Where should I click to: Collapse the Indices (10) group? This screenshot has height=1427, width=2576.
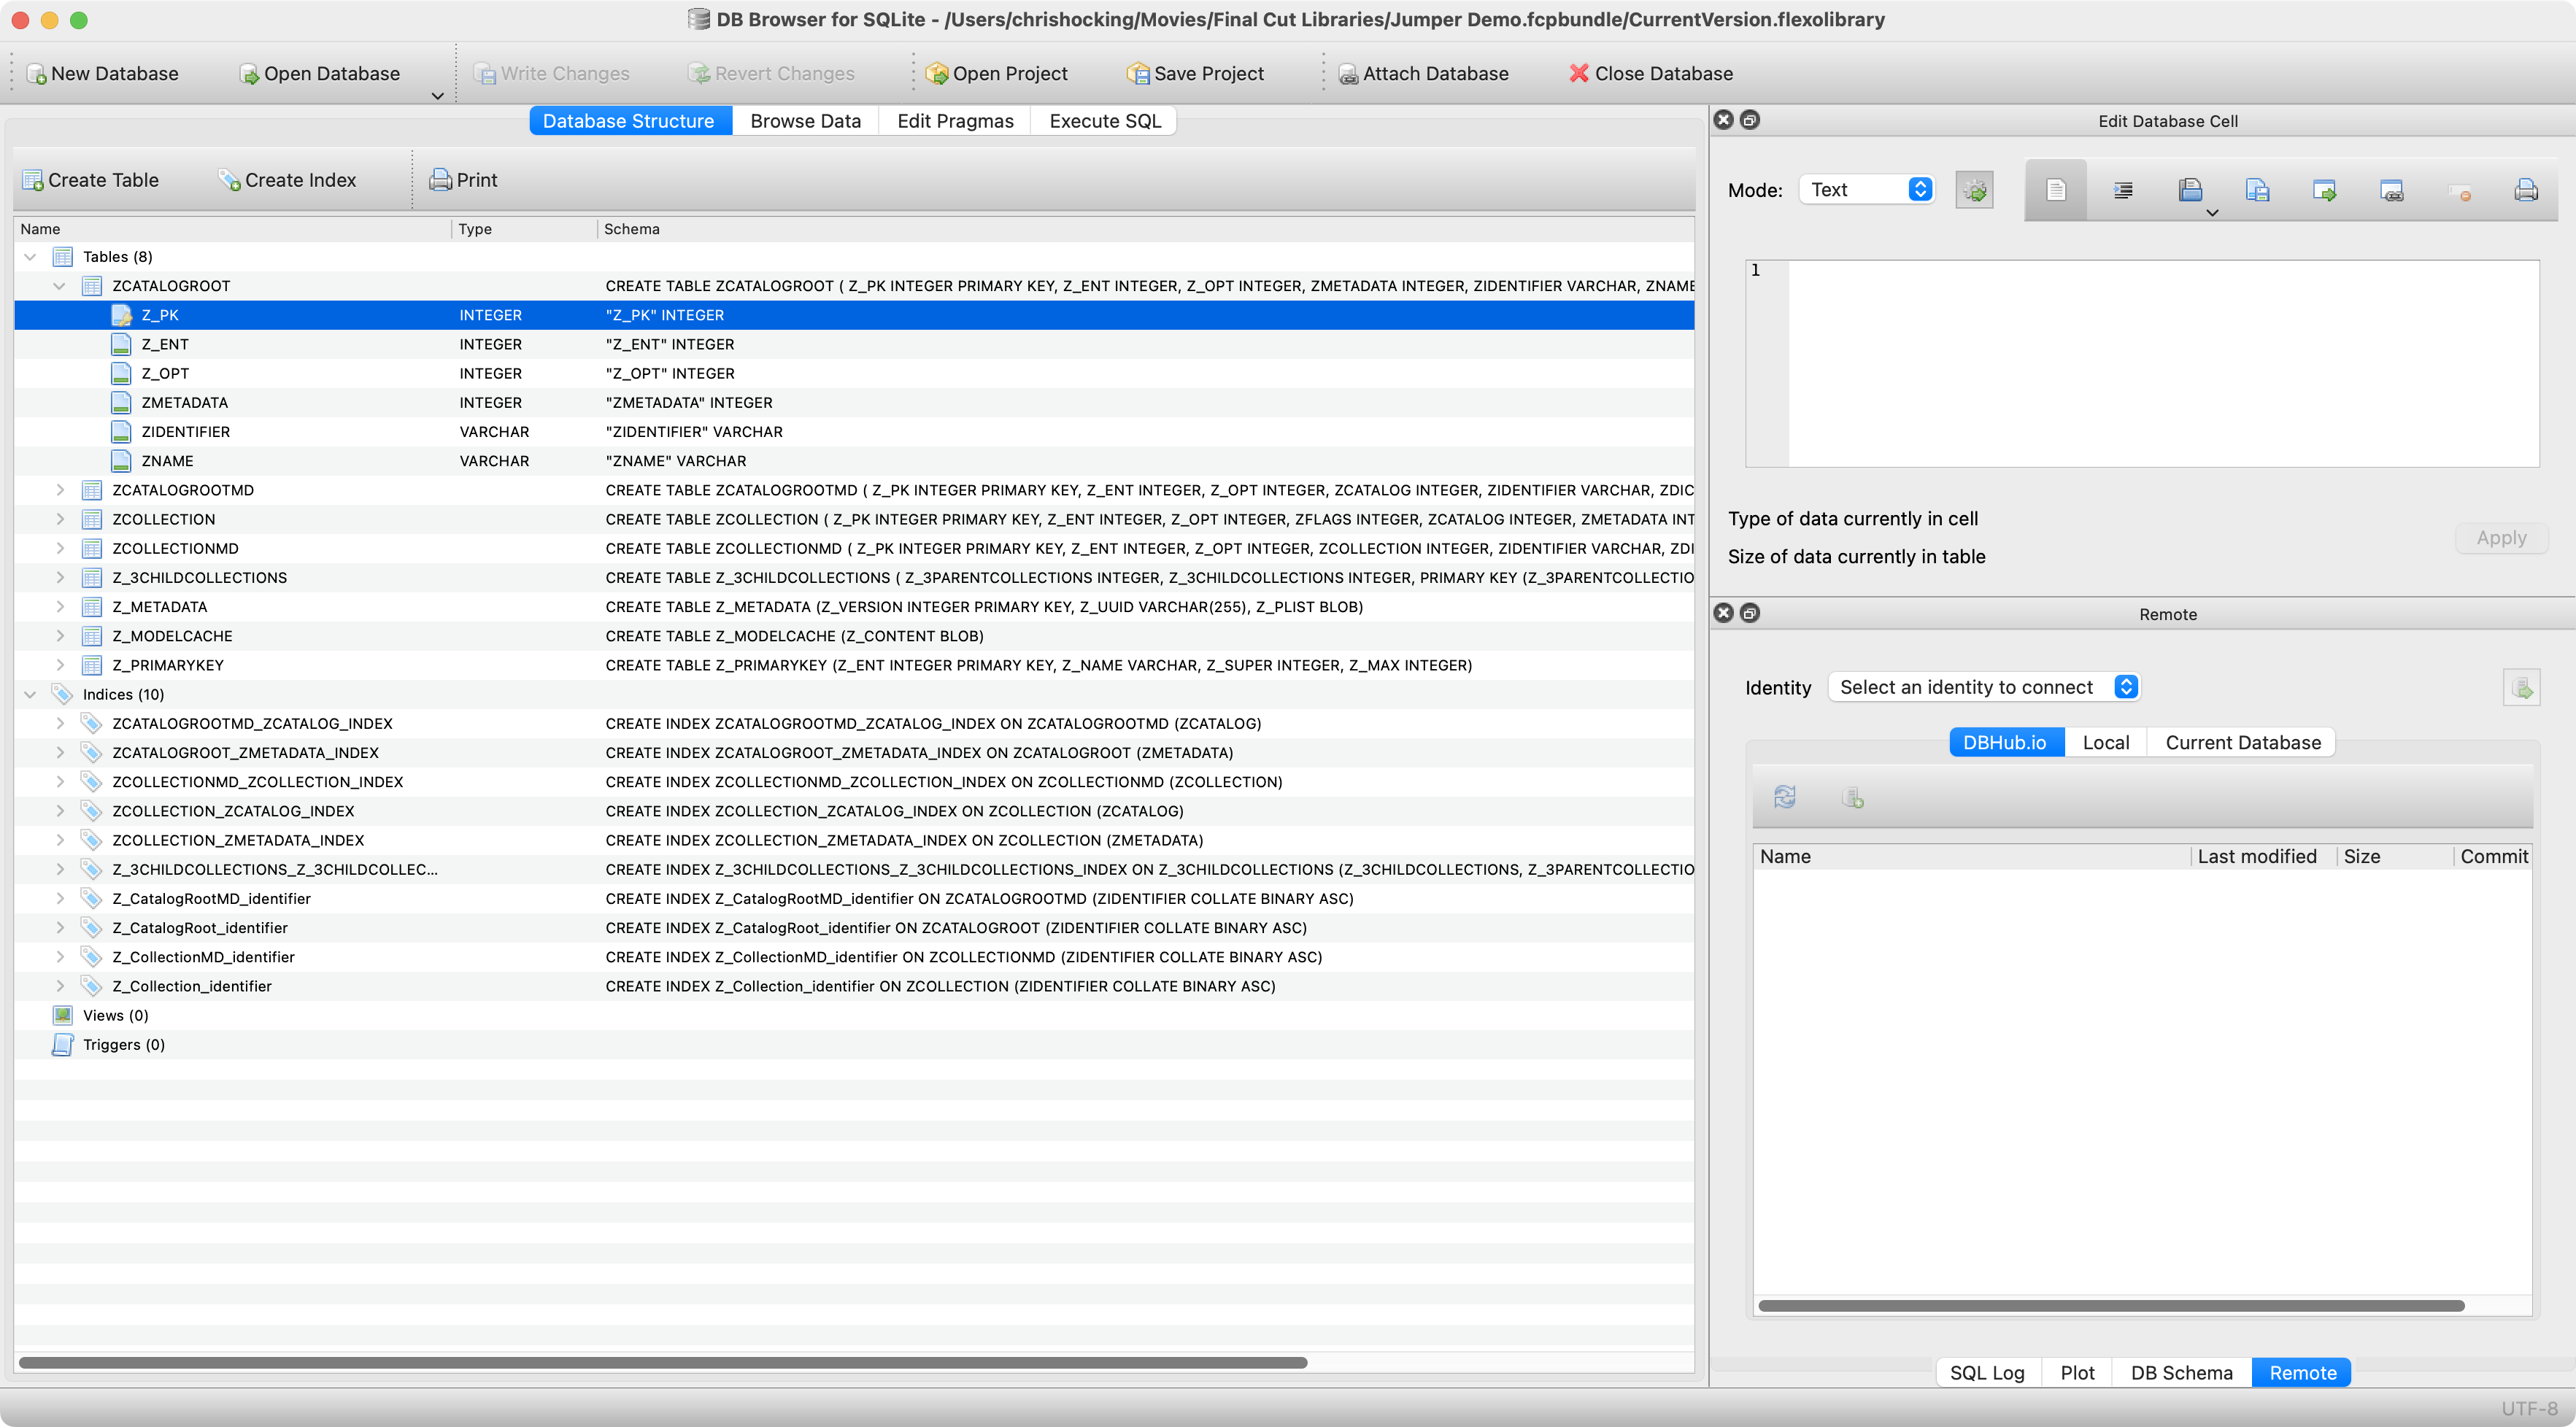point(30,694)
